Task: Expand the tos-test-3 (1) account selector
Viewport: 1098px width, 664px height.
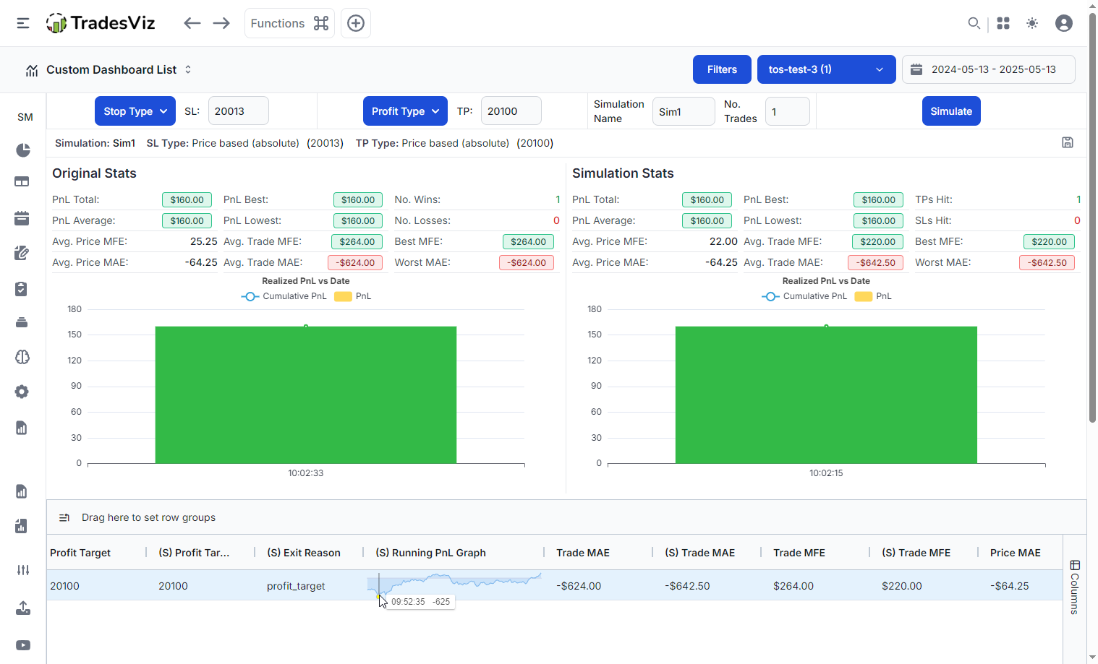Action: pos(826,69)
